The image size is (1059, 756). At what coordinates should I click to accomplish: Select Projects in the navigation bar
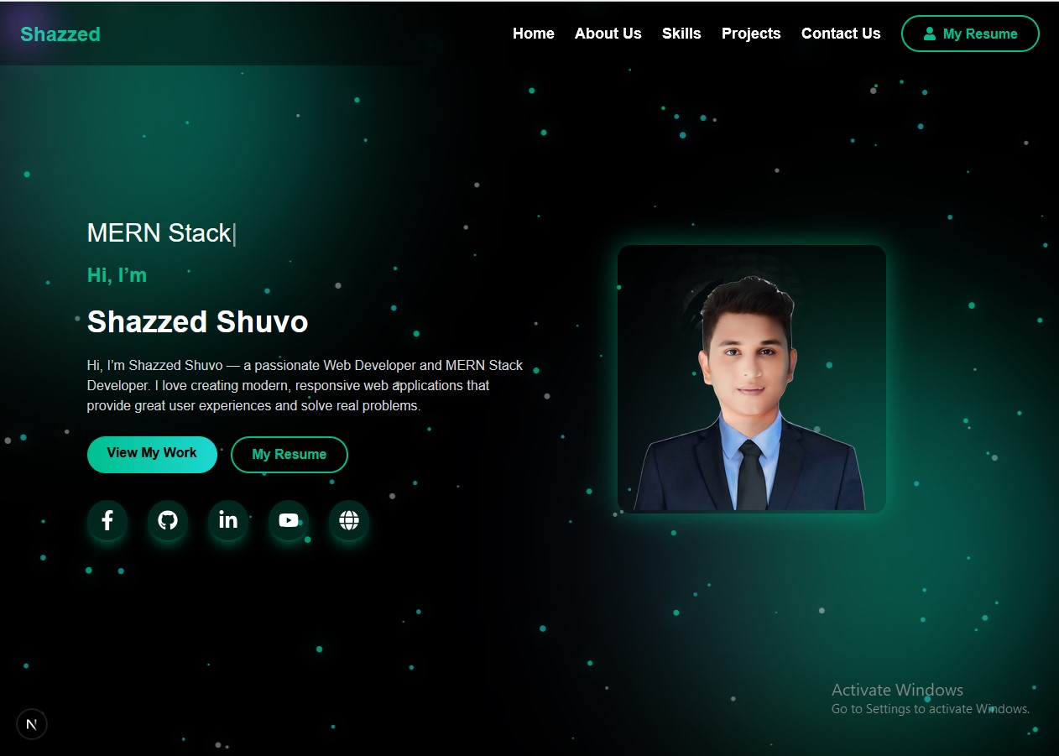point(751,34)
